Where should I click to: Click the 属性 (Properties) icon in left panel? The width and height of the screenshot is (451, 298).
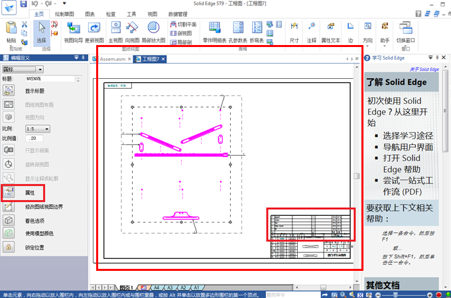pos(10,193)
